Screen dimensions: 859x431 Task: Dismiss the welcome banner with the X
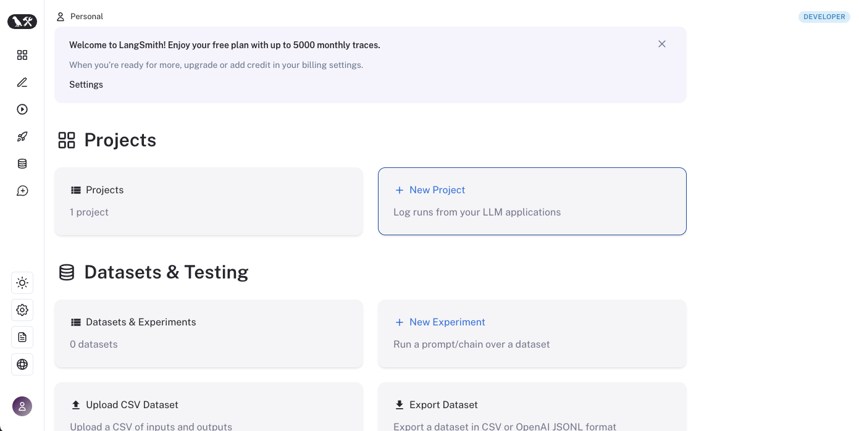662,44
